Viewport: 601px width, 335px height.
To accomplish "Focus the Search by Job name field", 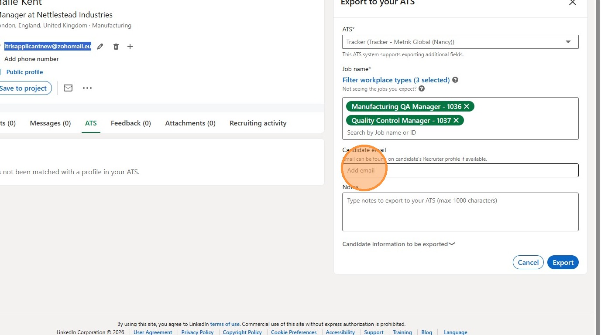I will (x=460, y=132).
